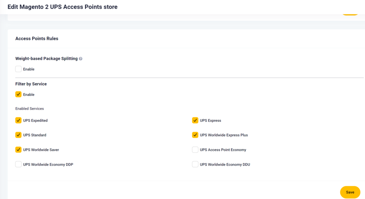Screen dimensions: 365x199
Task: Check UPS Access Point Economy service
Action: (x=195, y=150)
